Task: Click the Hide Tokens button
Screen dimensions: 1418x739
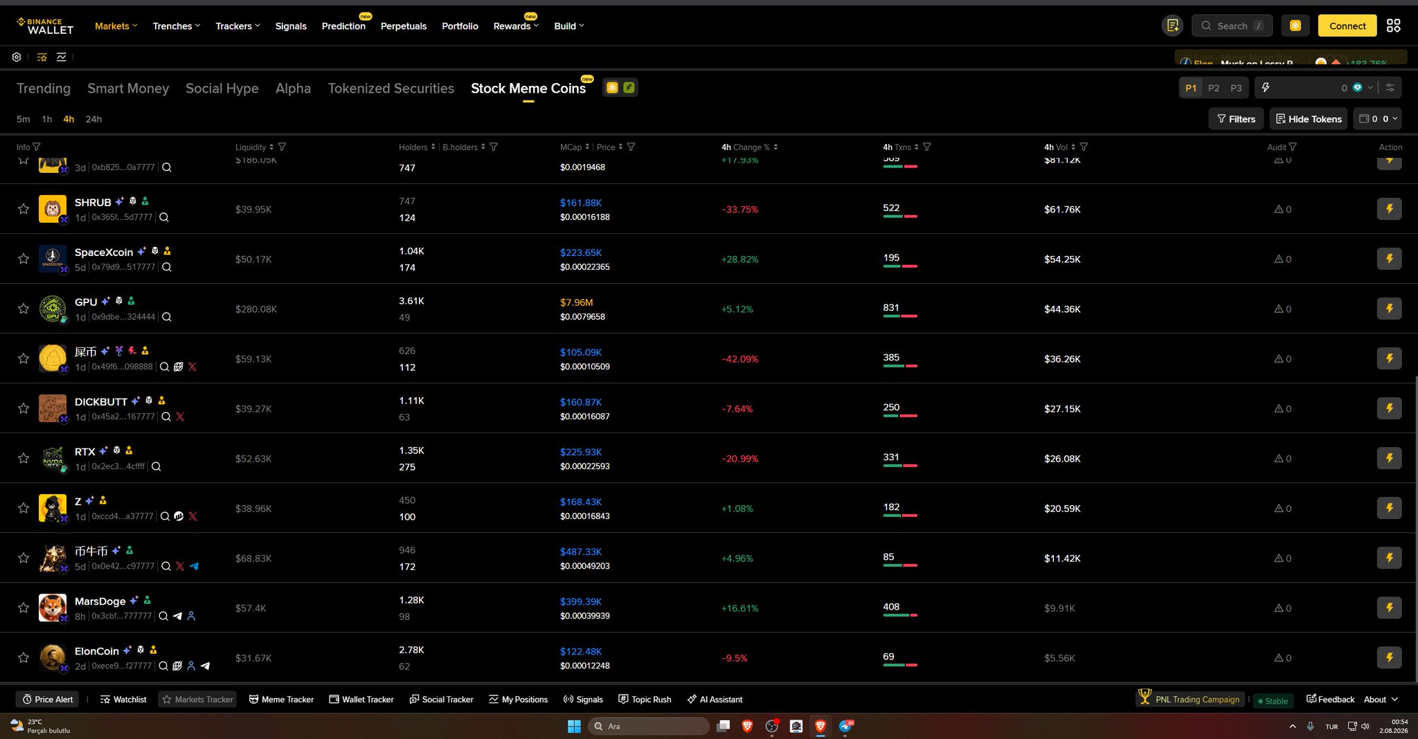Action: pyautogui.click(x=1309, y=119)
